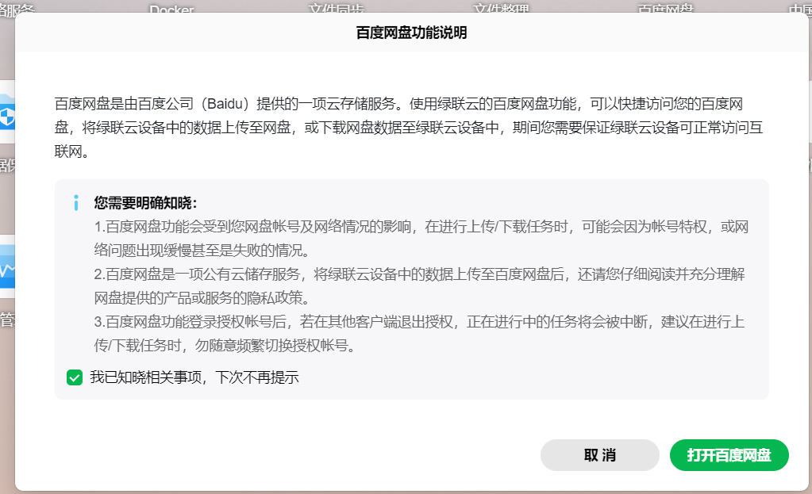
Task: Click the blue chart monitor icon behind the dialog
Action: tap(7, 267)
